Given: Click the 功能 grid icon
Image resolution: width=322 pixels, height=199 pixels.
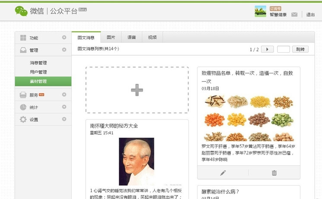Looking at the screenshot, I should (23, 38).
